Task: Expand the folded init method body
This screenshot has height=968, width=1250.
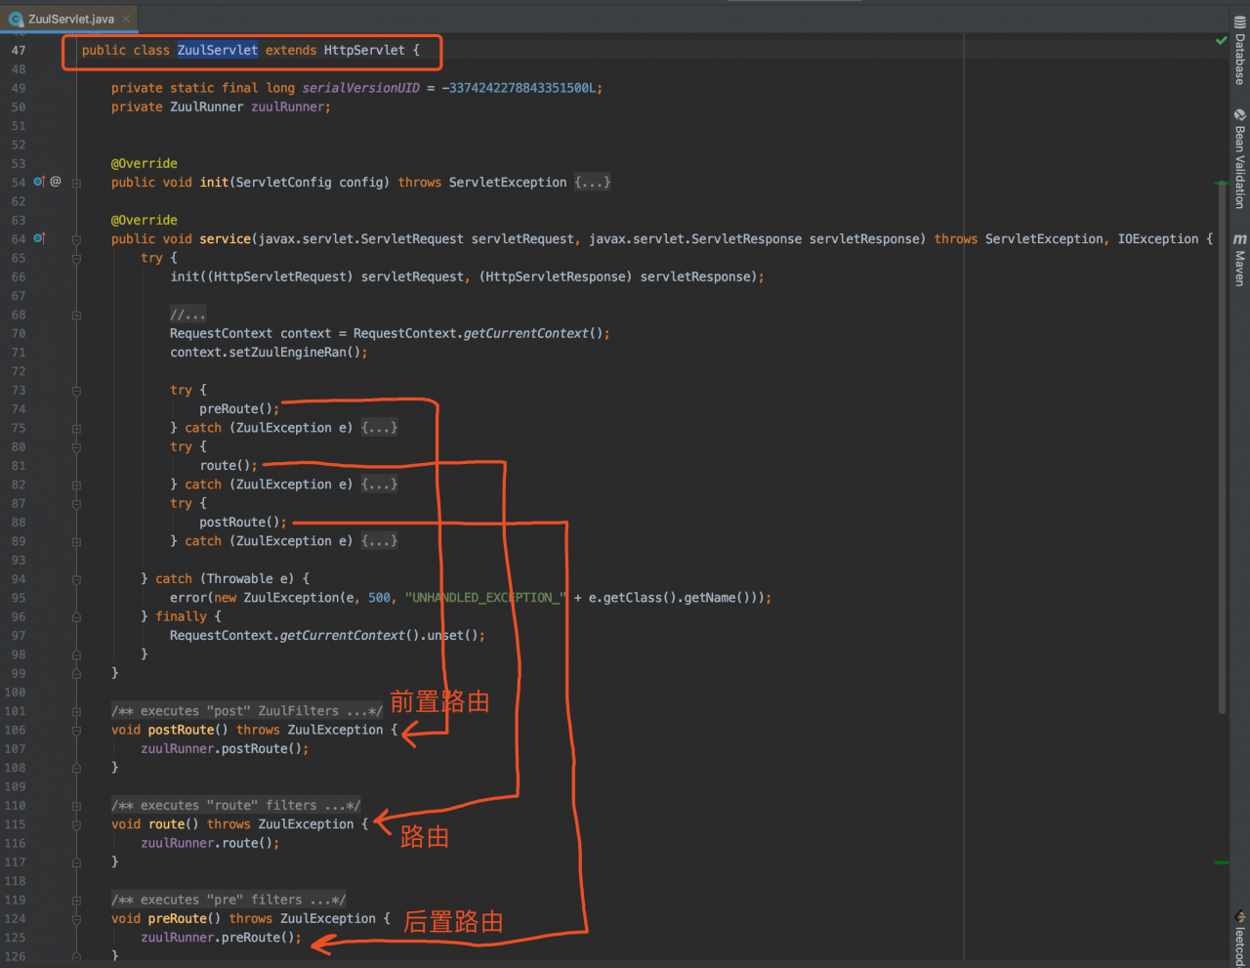Action: click(x=592, y=183)
